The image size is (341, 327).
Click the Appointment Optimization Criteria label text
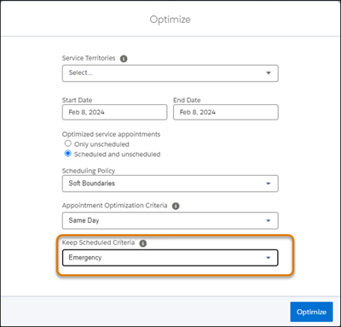(x=114, y=206)
